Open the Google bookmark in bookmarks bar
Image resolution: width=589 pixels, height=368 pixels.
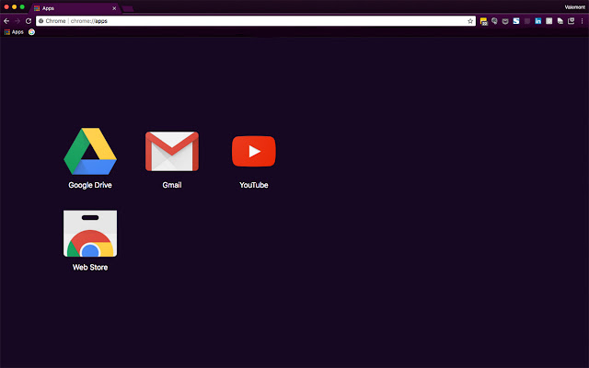coord(31,32)
